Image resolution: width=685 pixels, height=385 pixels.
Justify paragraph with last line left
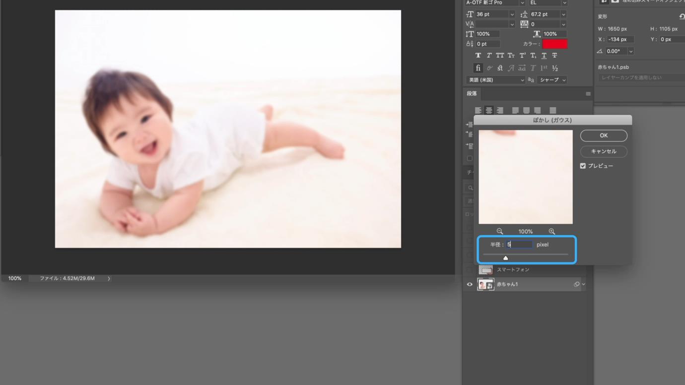tap(515, 110)
